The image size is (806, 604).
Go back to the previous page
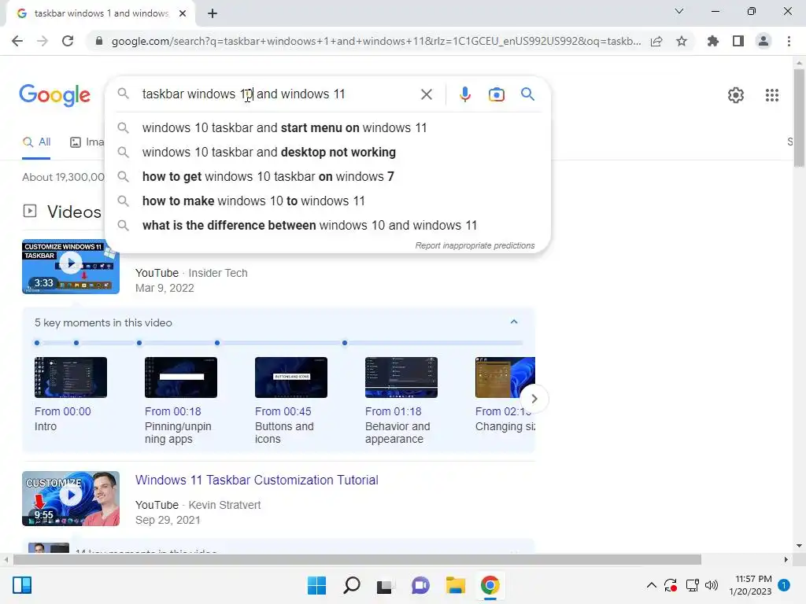click(17, 41)
